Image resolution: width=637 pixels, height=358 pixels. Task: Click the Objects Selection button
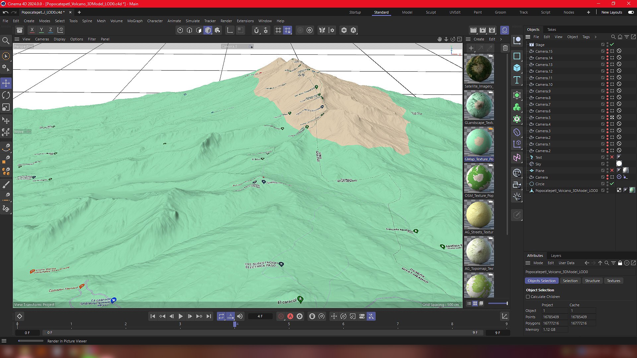coord(541,281)
